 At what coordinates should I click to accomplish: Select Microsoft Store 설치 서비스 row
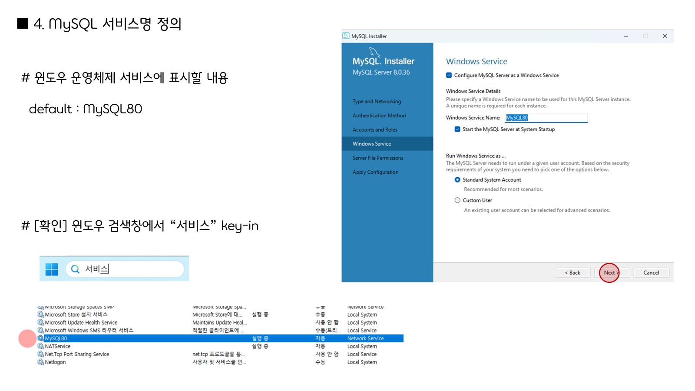tap(220, 315)
